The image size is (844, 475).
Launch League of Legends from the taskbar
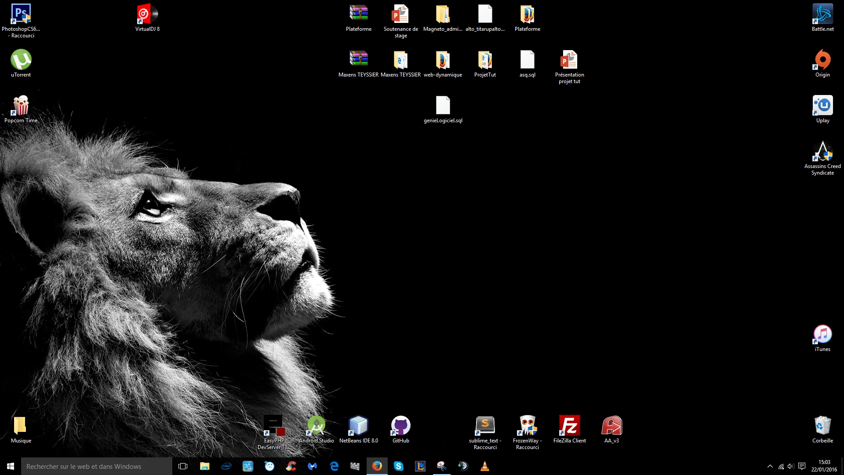[x=420, y=466]
